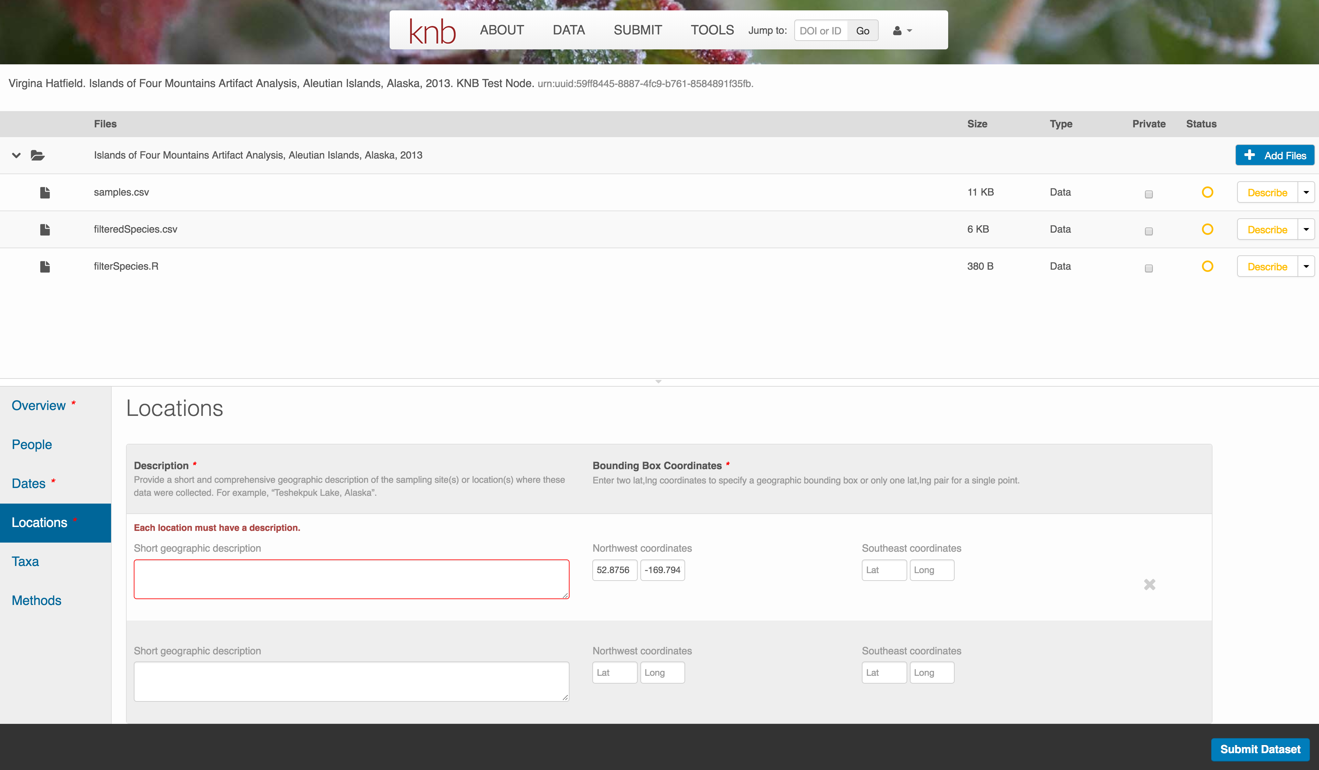Click the Northwest longitude field showing -169.794

tap(662, 570)
